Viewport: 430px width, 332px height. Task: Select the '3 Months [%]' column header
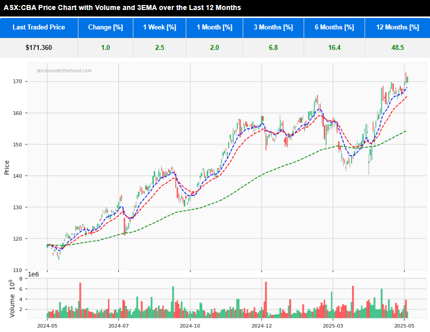click(x=273, y=27)
